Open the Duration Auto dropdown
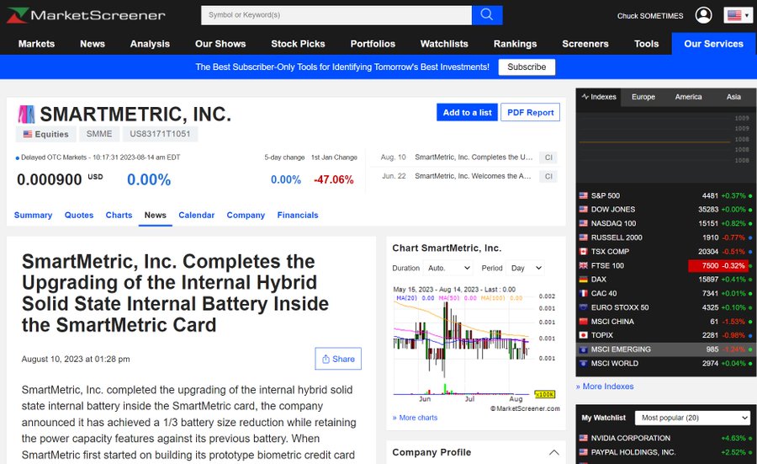The height and width of the screenshot is (464, 757). click(448, 268)
